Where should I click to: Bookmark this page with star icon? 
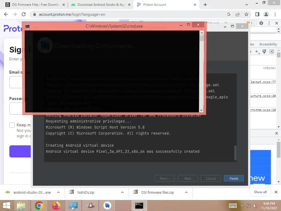click(x=246, y=14)
